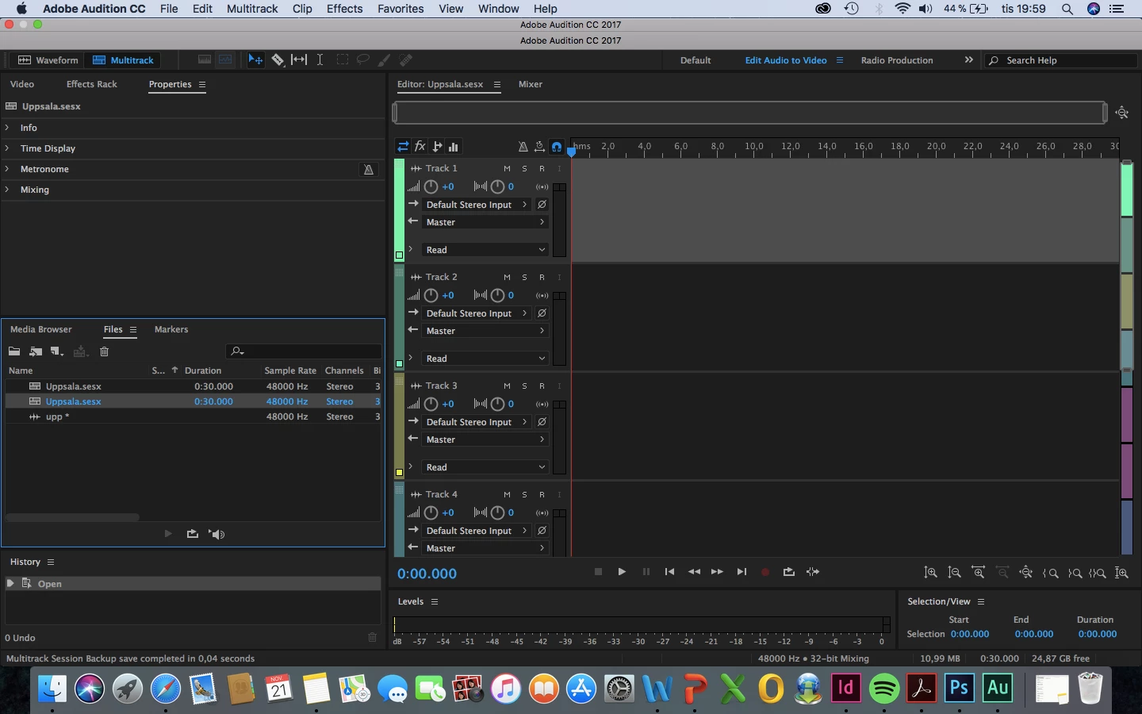Click Zoom to Selection icon
Screen dimensions: 1142x714
1098,573
